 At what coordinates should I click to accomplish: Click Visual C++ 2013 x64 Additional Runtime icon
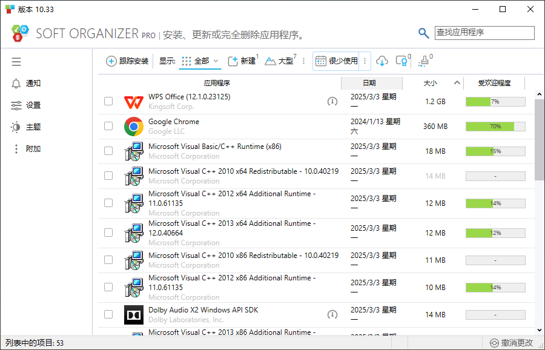134,233
